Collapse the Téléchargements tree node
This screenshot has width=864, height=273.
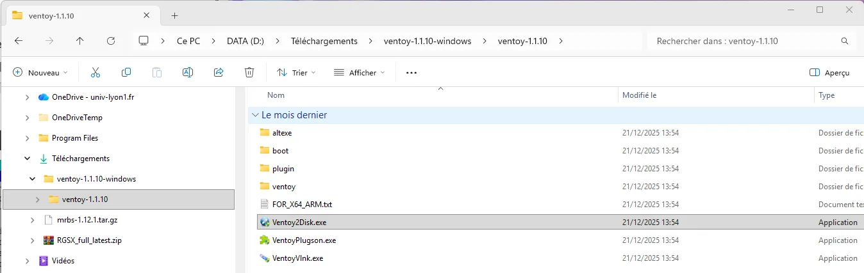coord(27,159)
